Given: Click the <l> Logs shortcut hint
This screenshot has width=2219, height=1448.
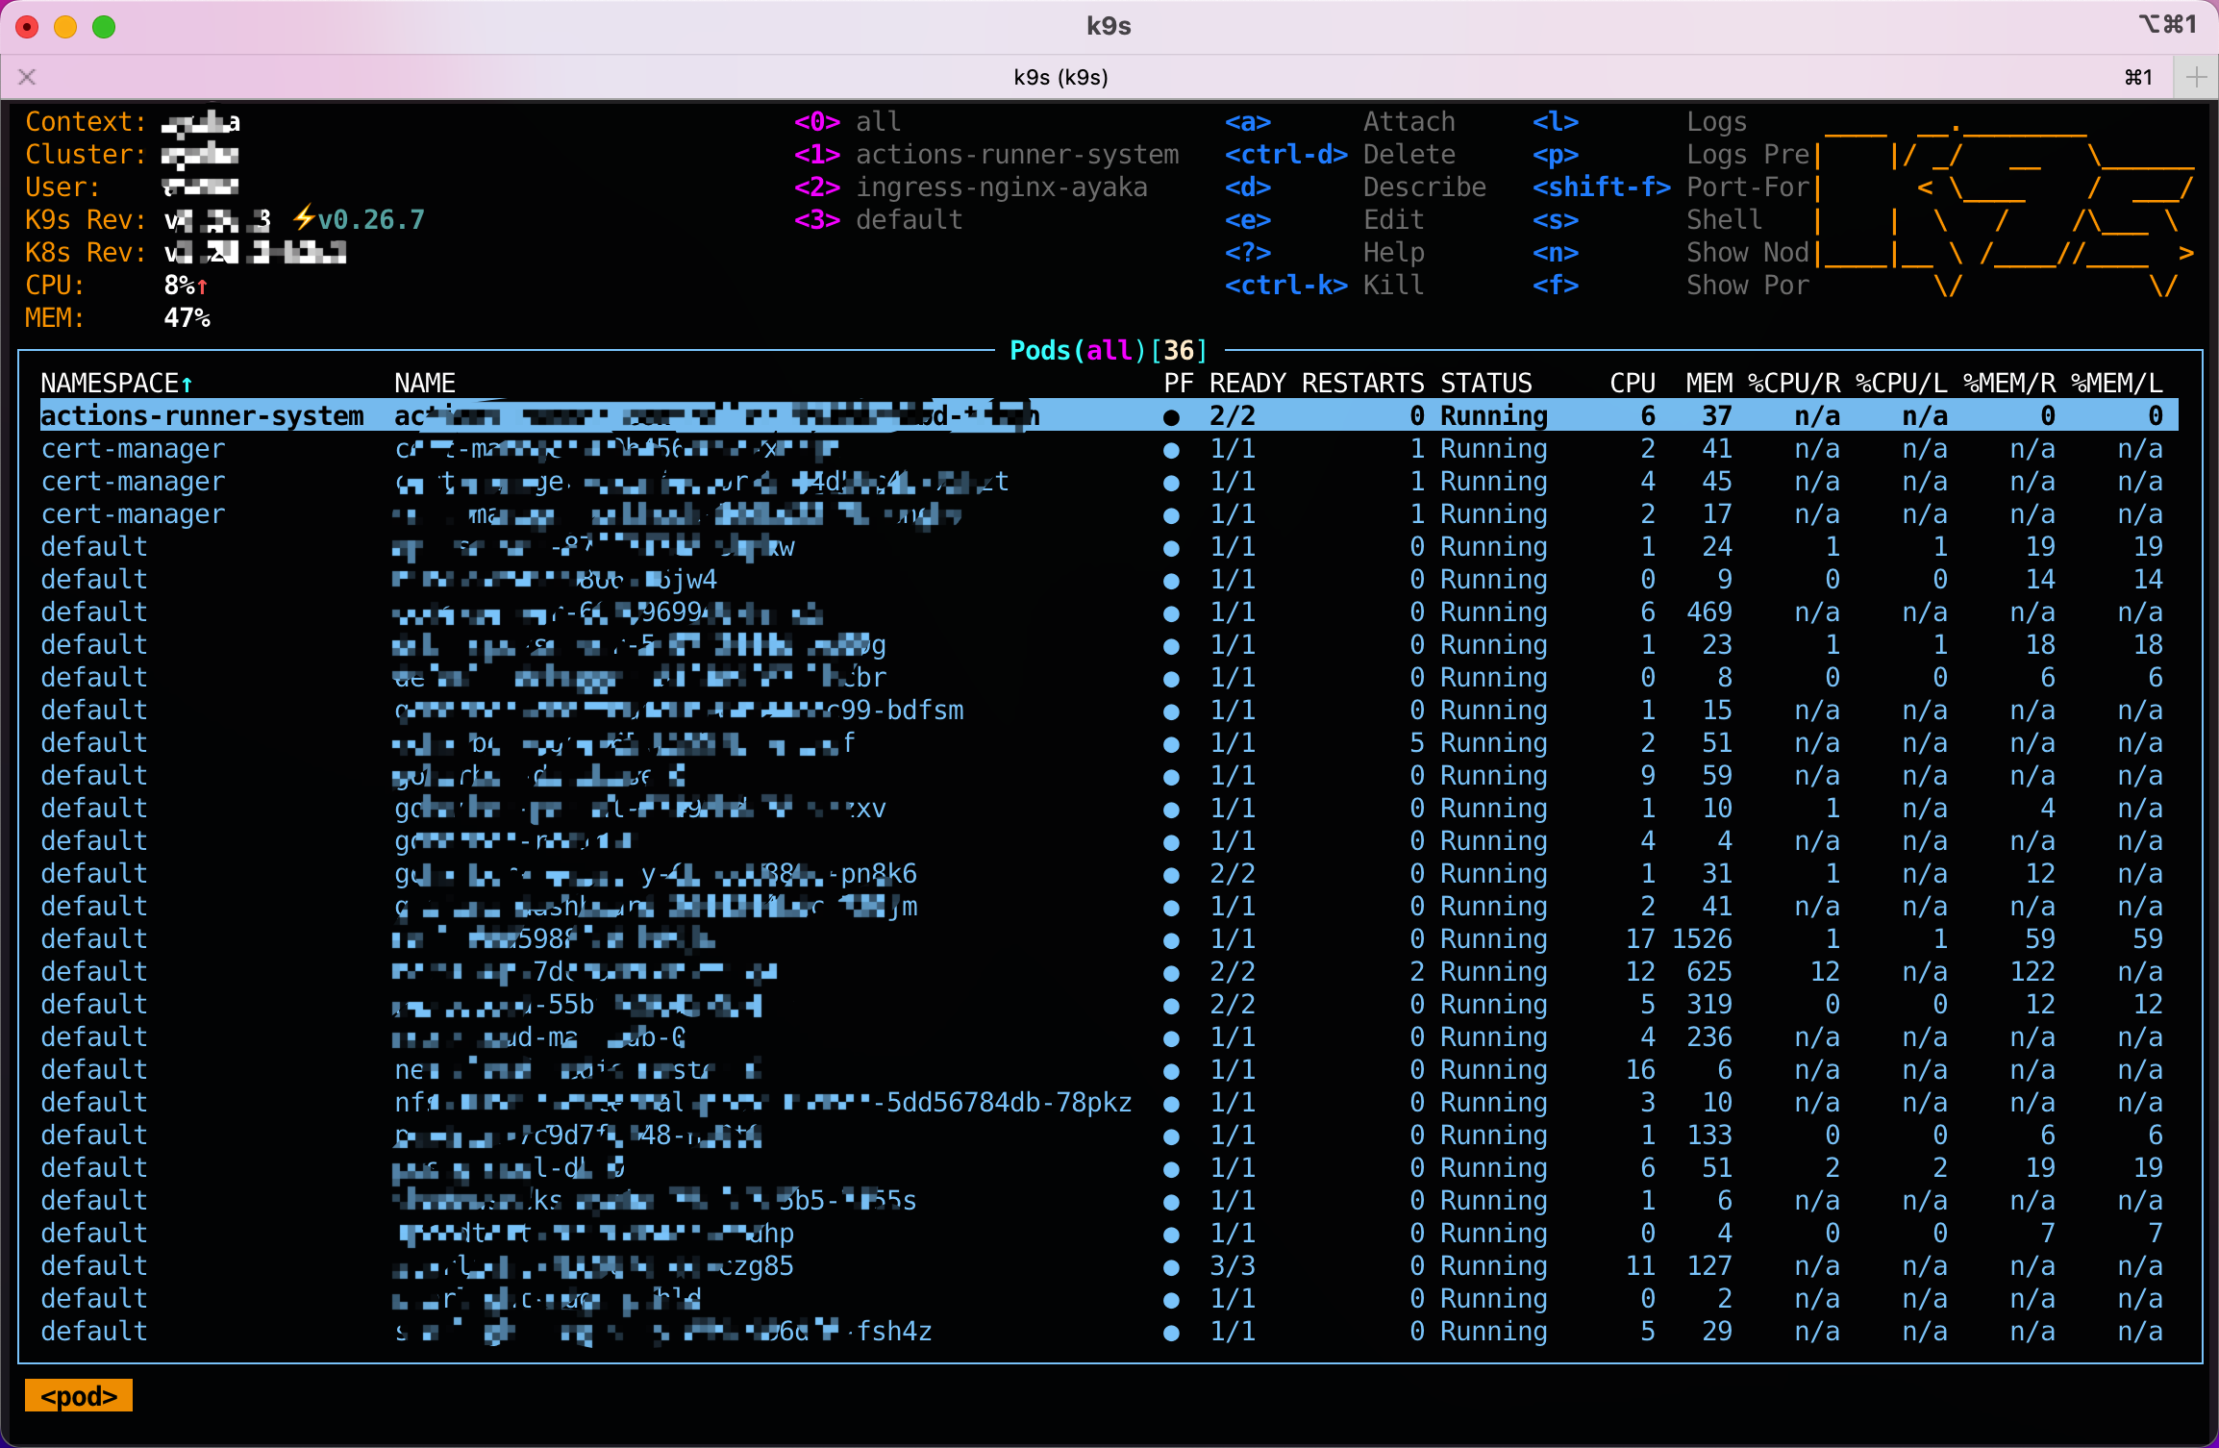Looking at the screenshot, I should (1639, 122).
